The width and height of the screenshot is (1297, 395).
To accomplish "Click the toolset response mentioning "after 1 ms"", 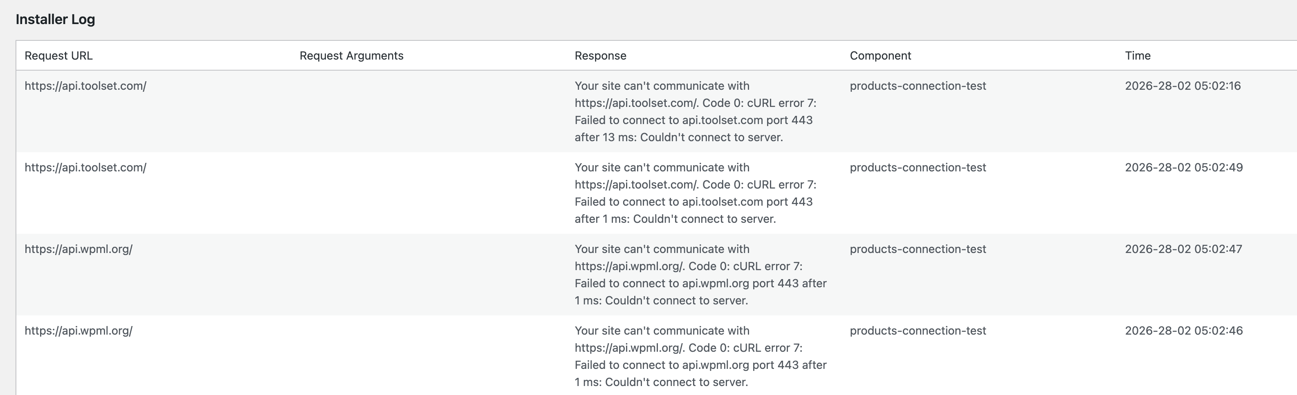I will coord(695,193).
